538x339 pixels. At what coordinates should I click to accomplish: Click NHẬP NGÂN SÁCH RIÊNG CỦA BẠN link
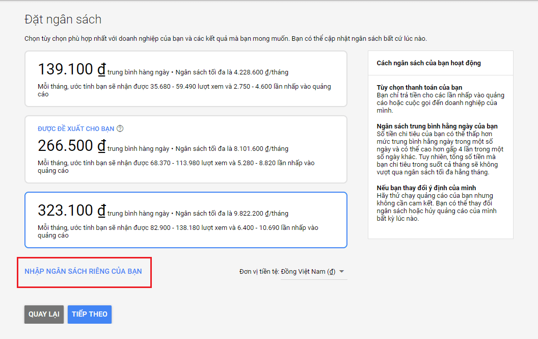coord(83,271)
